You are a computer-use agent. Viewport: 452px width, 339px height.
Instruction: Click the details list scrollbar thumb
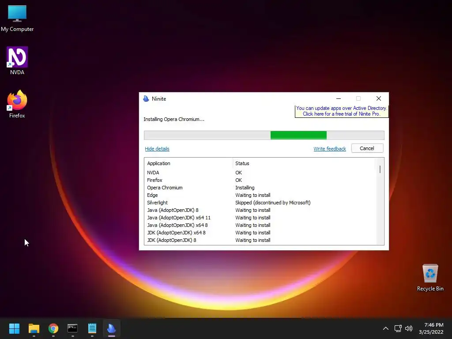coord(380,169)
